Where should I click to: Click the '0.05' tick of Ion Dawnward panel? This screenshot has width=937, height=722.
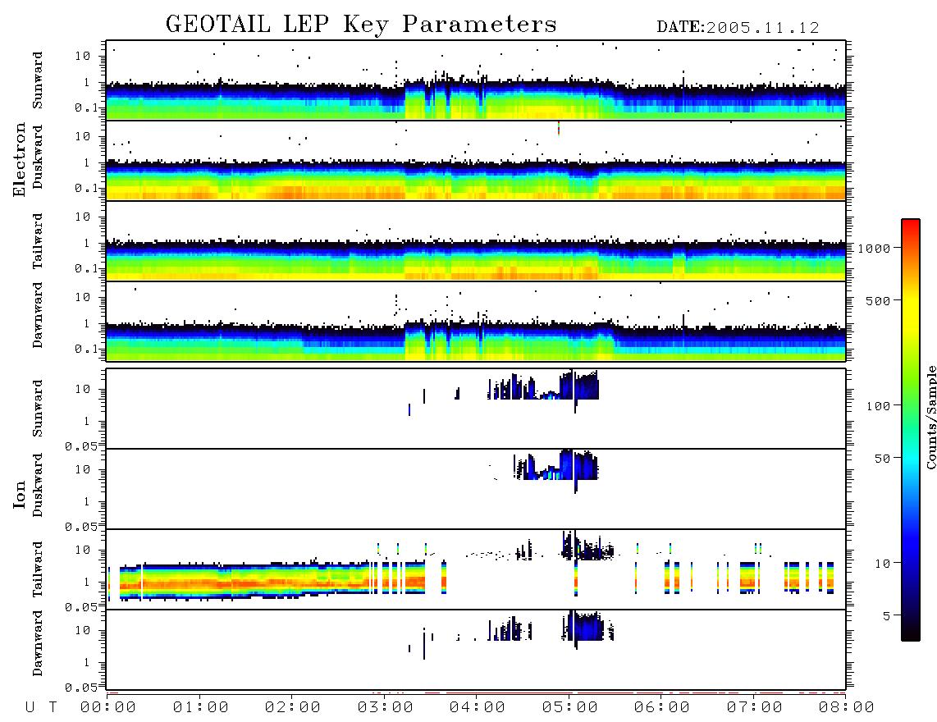81,688
